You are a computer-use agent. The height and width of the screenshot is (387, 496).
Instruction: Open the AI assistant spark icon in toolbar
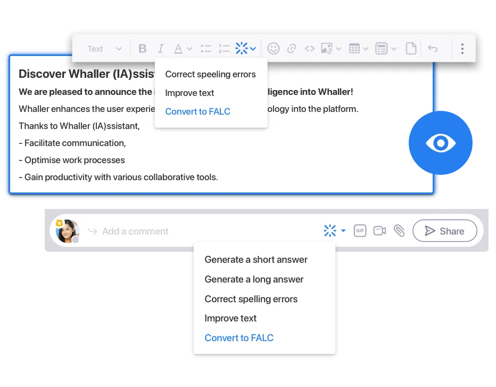241,48
